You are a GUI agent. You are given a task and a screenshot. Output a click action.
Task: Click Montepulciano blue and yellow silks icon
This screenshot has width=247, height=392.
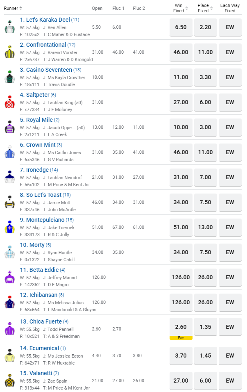click(9, 227)
